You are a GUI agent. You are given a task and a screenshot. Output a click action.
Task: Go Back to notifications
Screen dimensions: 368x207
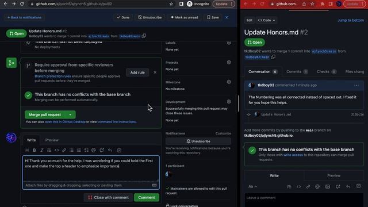(24, 17)
